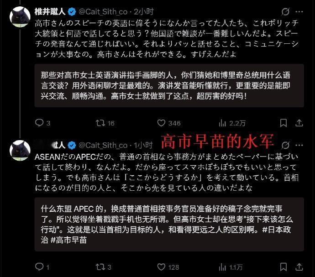This screenshot has width=315, height=277.
Task: Like the first tweet with 346 likes
Action: pos(169,123)
